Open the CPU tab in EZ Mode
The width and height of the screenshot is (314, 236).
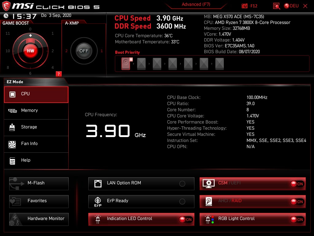(x=36, y=95)
